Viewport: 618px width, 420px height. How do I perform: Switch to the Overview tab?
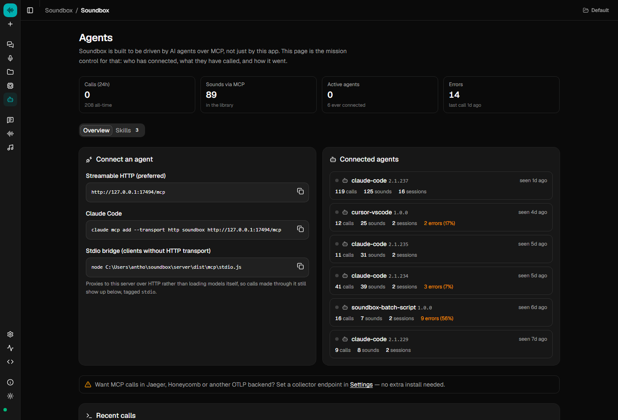pyautogui.click(x=96, y=130)
